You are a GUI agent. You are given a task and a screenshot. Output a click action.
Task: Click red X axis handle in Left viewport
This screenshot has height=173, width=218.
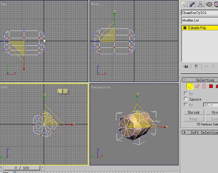(72, 125)
